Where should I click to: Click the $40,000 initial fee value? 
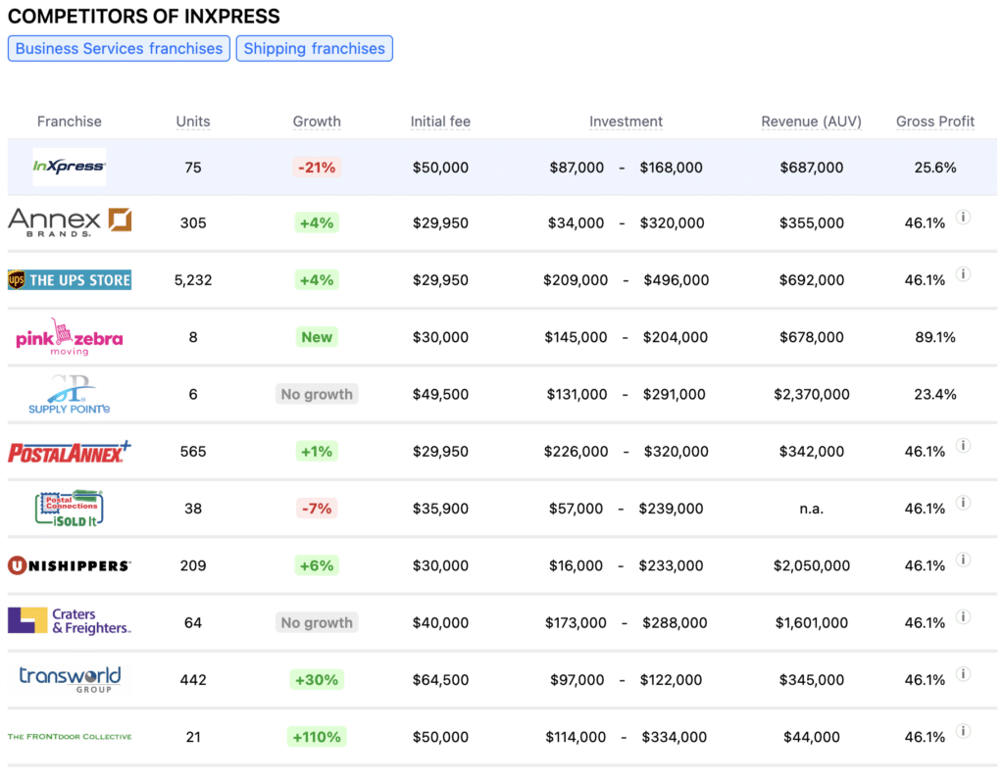440,623
